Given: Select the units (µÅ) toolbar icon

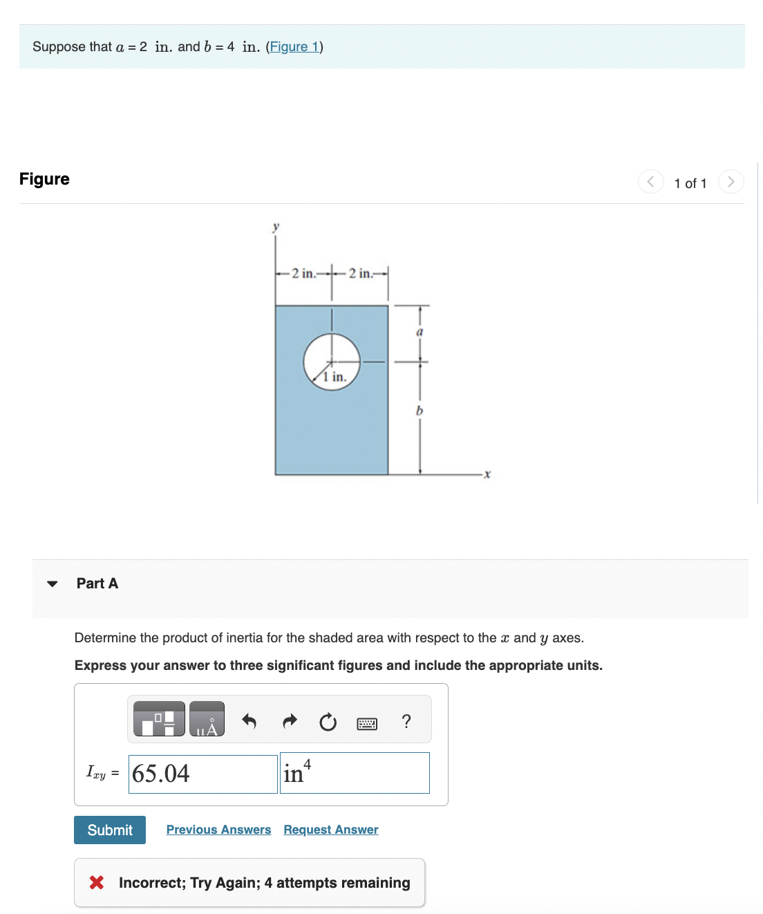Looking at the screenshot, I should coord(207,719).
